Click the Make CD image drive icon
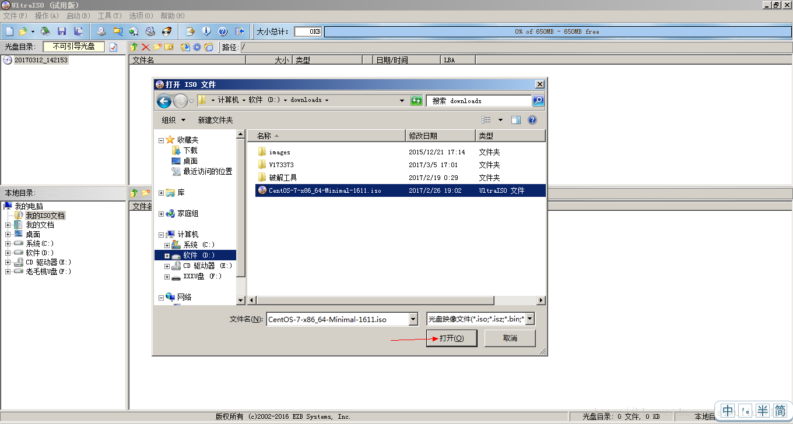The width and height of the screenshot is (793, 424). [x=101, y=31]
